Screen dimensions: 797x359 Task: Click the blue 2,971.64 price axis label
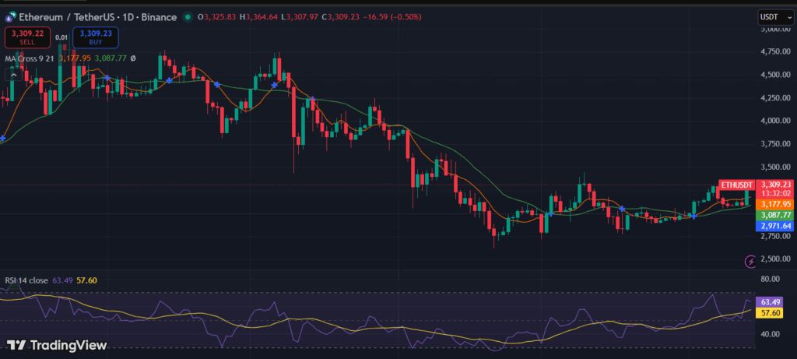(x=776, y=226)
